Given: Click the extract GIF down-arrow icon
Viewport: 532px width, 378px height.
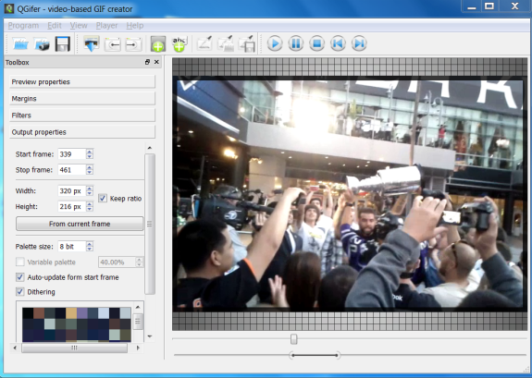Looking at the screenshot, I should (91, 44).
